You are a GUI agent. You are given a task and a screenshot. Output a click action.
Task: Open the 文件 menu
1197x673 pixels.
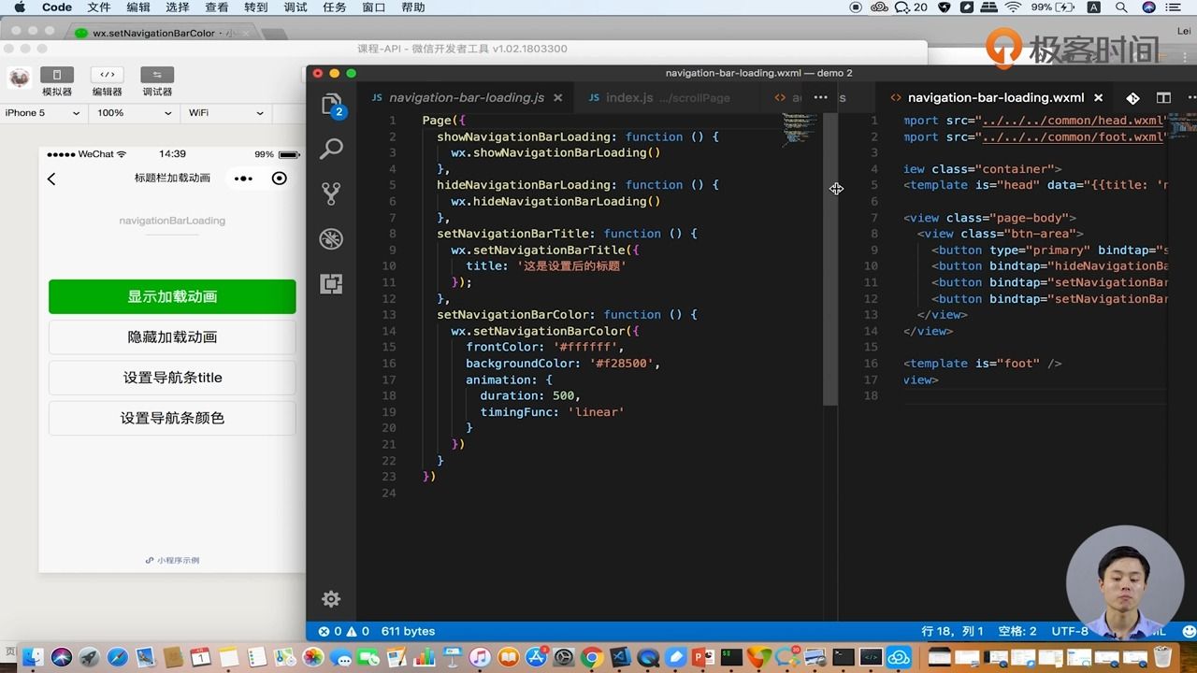[99, 7]
